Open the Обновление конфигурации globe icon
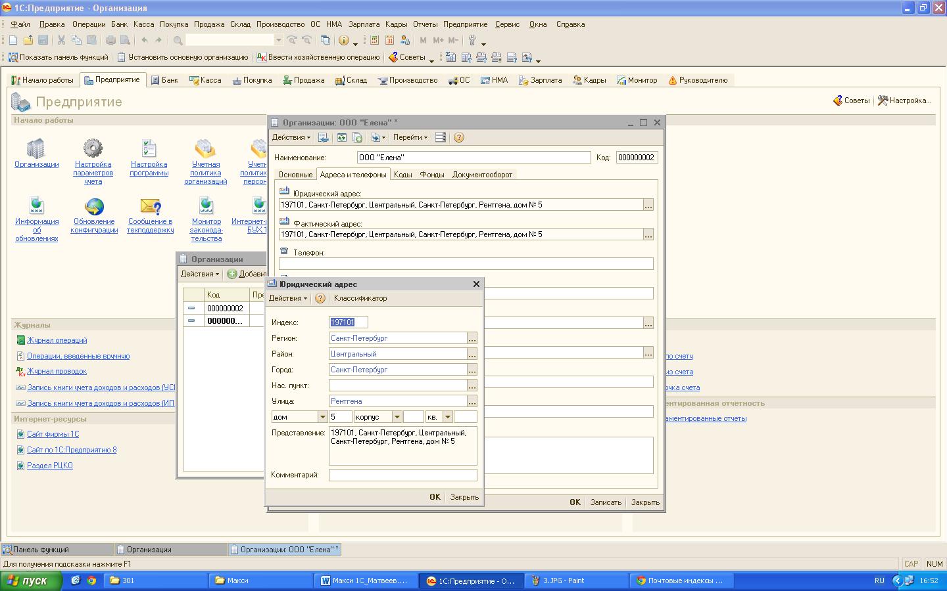 coord(94,206)
